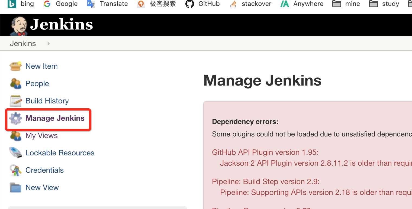Click the Credentials keys icon
This screenshot has height=209, width=412.
click(x=15, y=170)
